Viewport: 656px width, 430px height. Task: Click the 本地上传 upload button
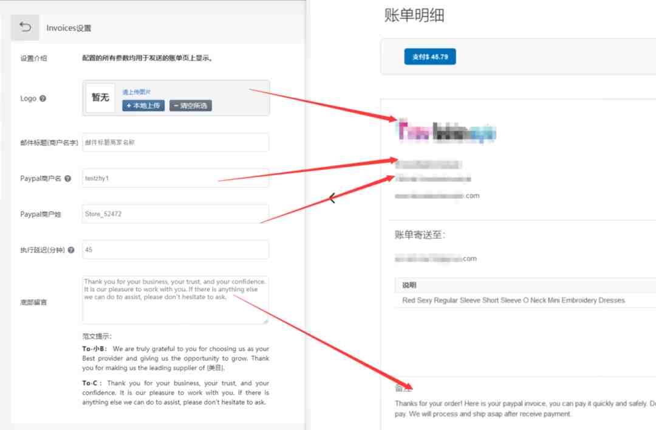click(143, 106)
